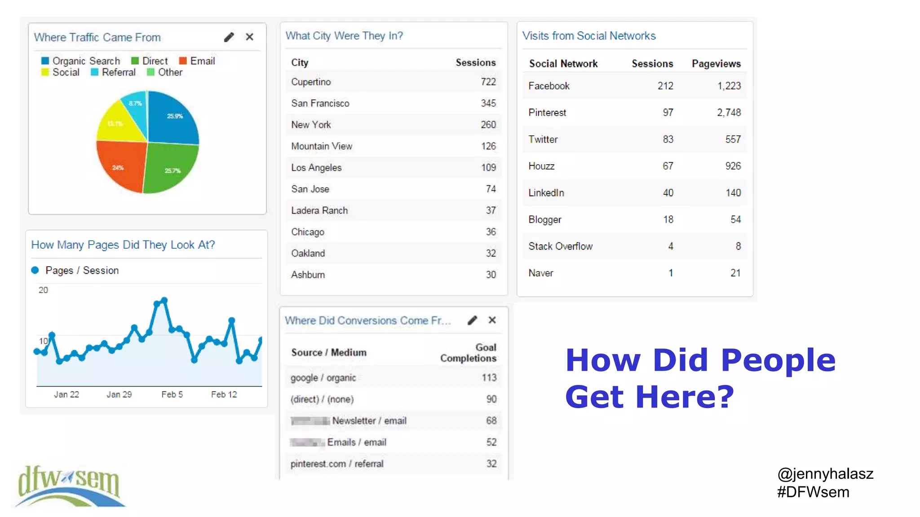Click the Organic Search legend color square

click(45, 61)
